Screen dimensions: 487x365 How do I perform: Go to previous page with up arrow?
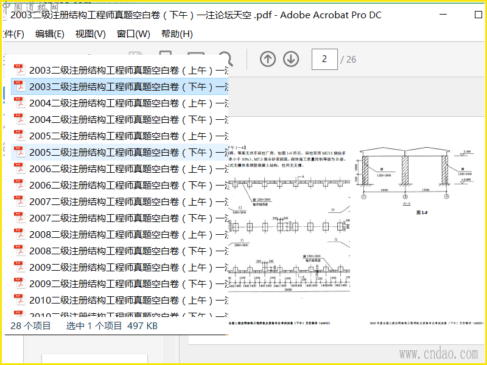coord(267,59)
